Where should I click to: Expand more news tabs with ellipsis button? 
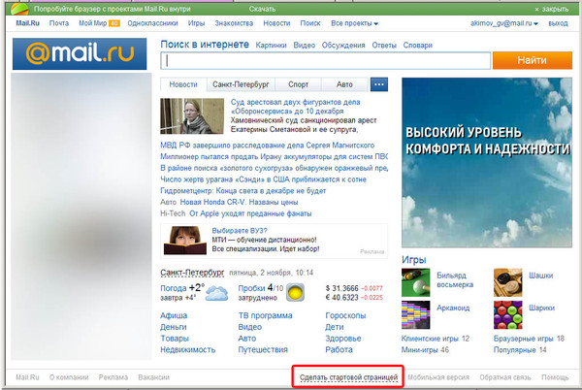click(x=379, y=84)
